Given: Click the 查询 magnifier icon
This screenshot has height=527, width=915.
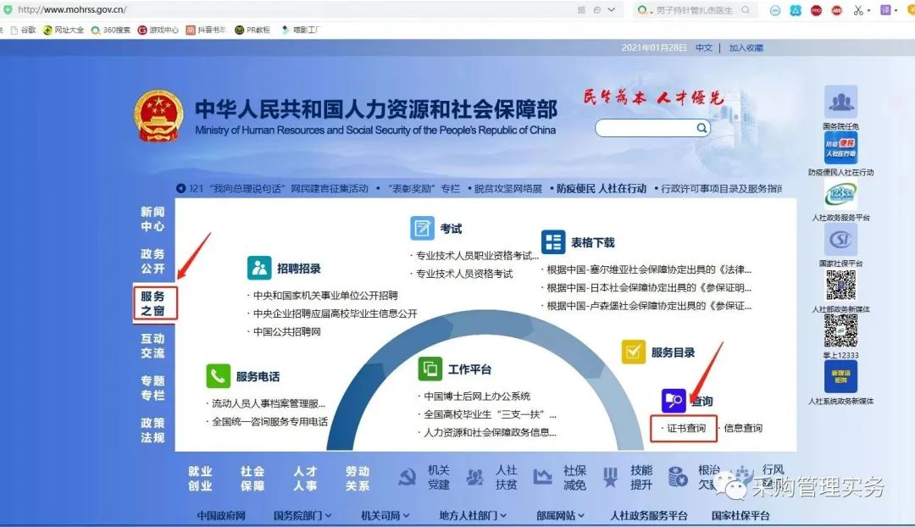Looking at the screenshot, I should 674,402.
